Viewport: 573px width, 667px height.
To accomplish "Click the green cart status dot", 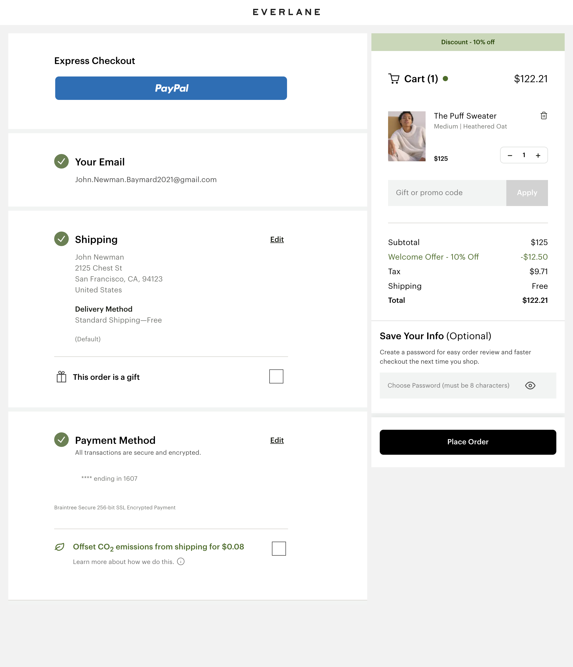I will click(x=446, y=78).
